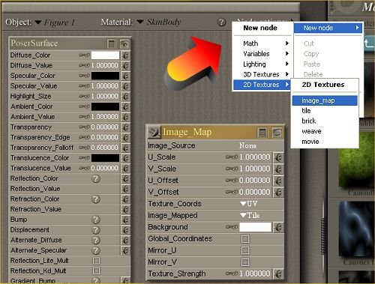The height and width of the screenshot is (284, 375).
Task: Choose weave texture node
Action: [325, 131]
